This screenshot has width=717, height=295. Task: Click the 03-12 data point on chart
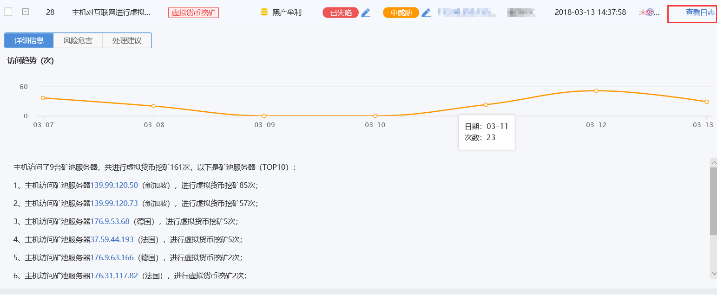(596, 91)
